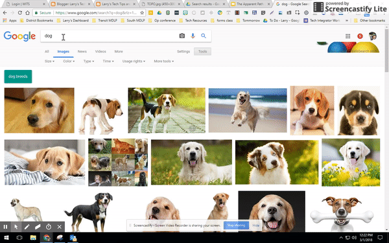Open Outlook from the taskbar
Screen dimensions: 389x243
click(73, 238)
